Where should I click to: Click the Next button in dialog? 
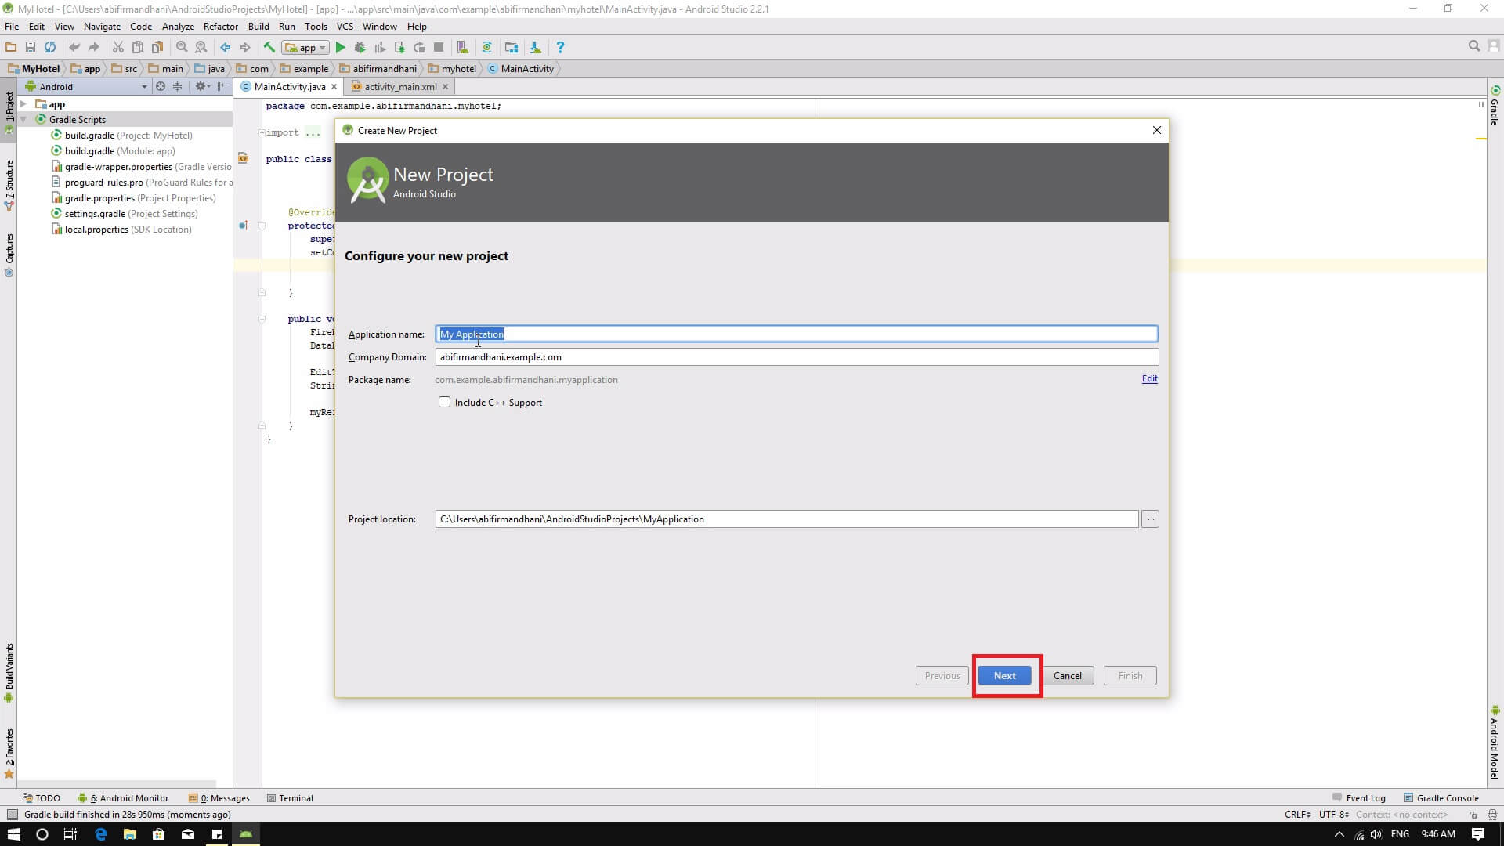tap(1004, 675)
